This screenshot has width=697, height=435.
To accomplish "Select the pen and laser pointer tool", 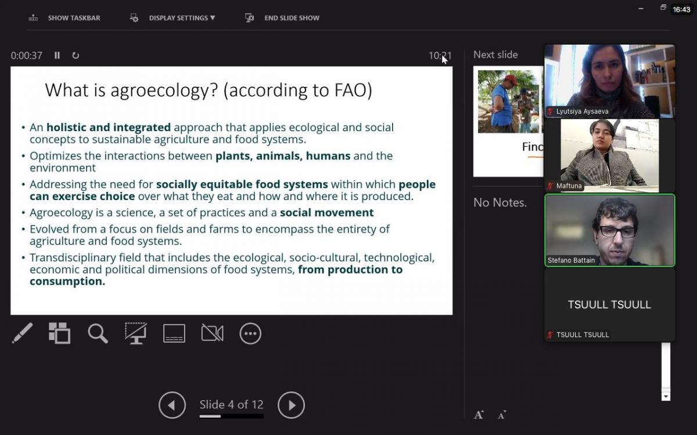I will click(22, 333).
